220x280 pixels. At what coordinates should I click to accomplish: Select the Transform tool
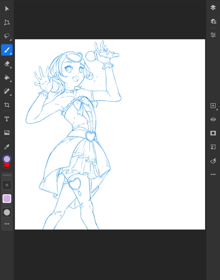(7, 22)
